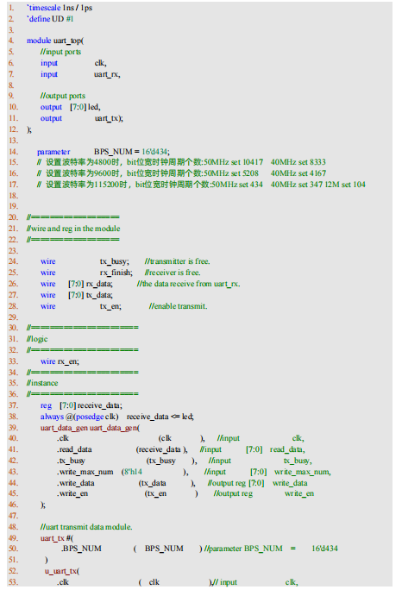This screenshot has height=596, width=402.
Task: Click //output reg [7:0] write_data comment
Action: (257, 483)
